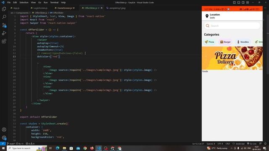
Task: Open notifications bell in status bar
Action: pos(265,143)
